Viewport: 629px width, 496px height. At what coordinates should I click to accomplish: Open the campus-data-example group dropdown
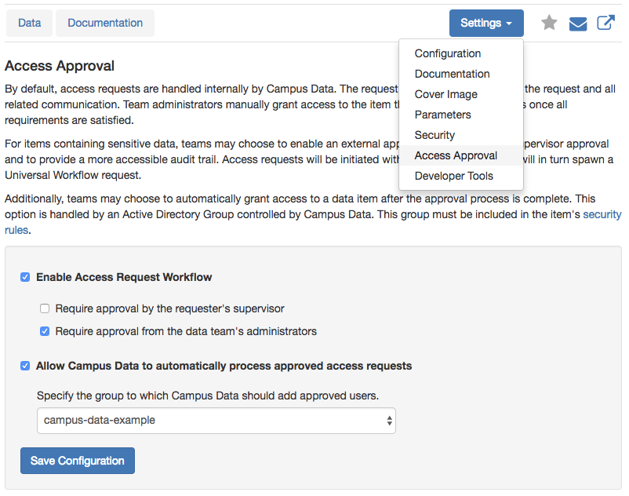click(216, 421)
